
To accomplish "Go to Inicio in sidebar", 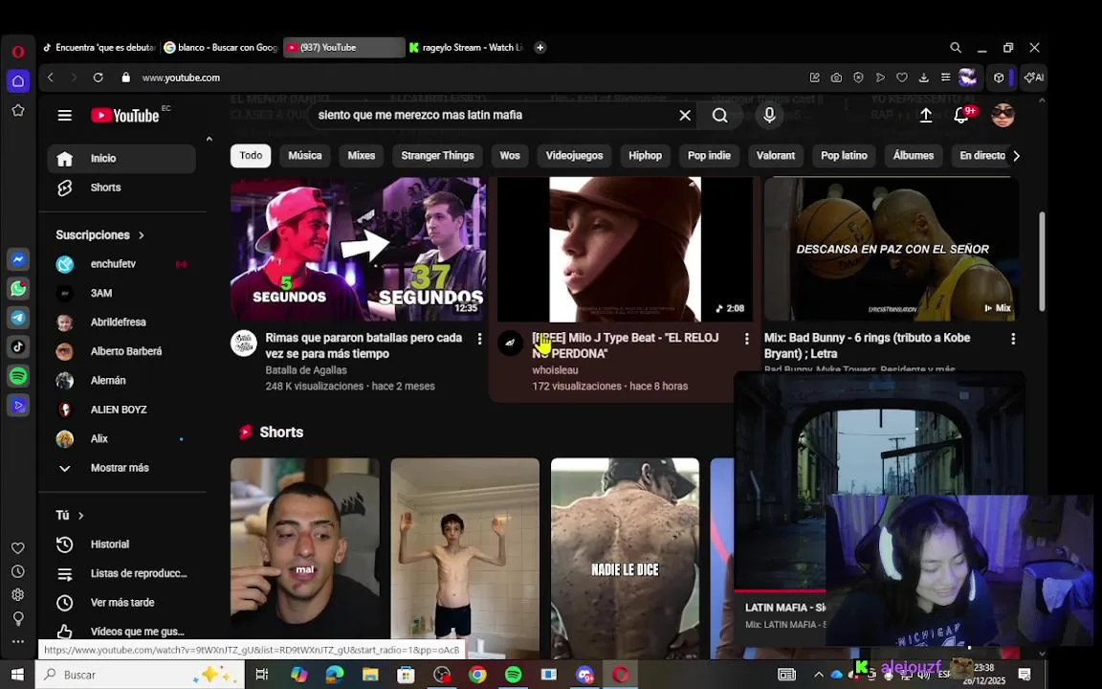I will [121, 159].
